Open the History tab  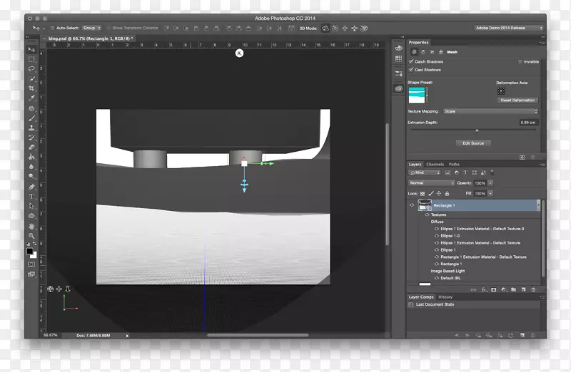[445, 296]
